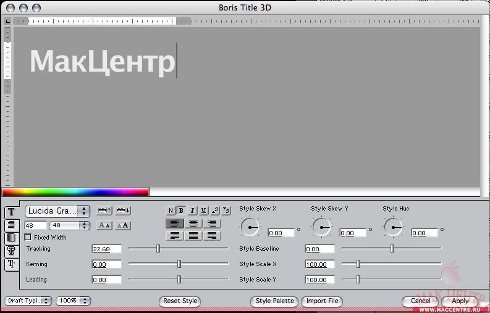
Task: Click the Style Skew Y dial
Action: tap(321, 227)
